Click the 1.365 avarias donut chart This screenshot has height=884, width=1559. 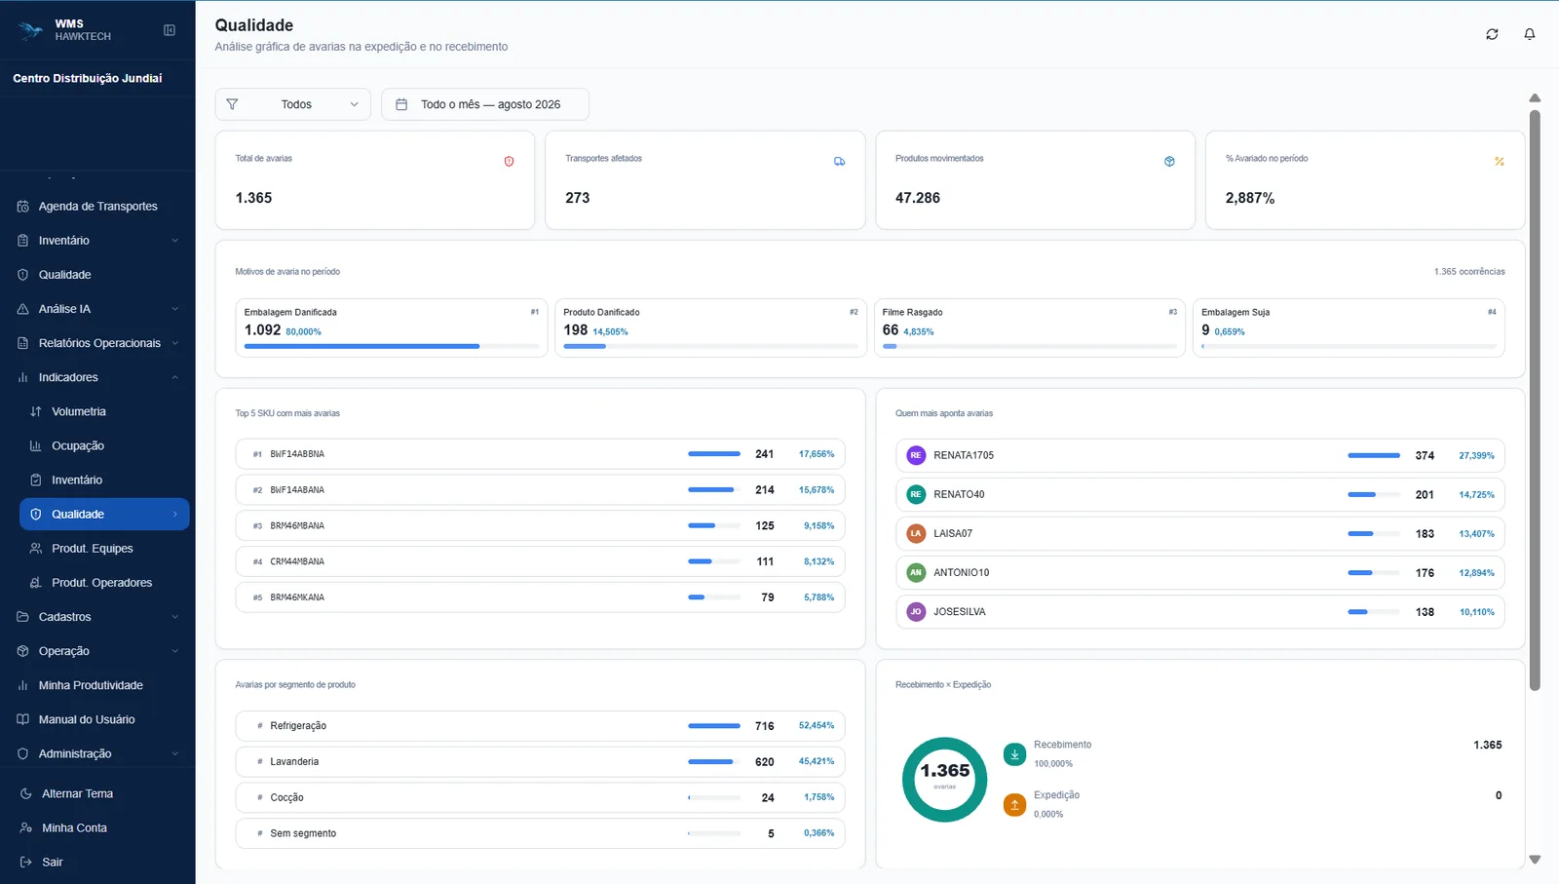tap(944, 779)
